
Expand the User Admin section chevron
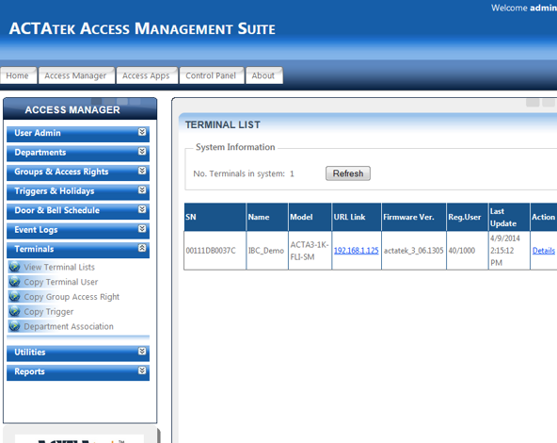tap(142, 132)
